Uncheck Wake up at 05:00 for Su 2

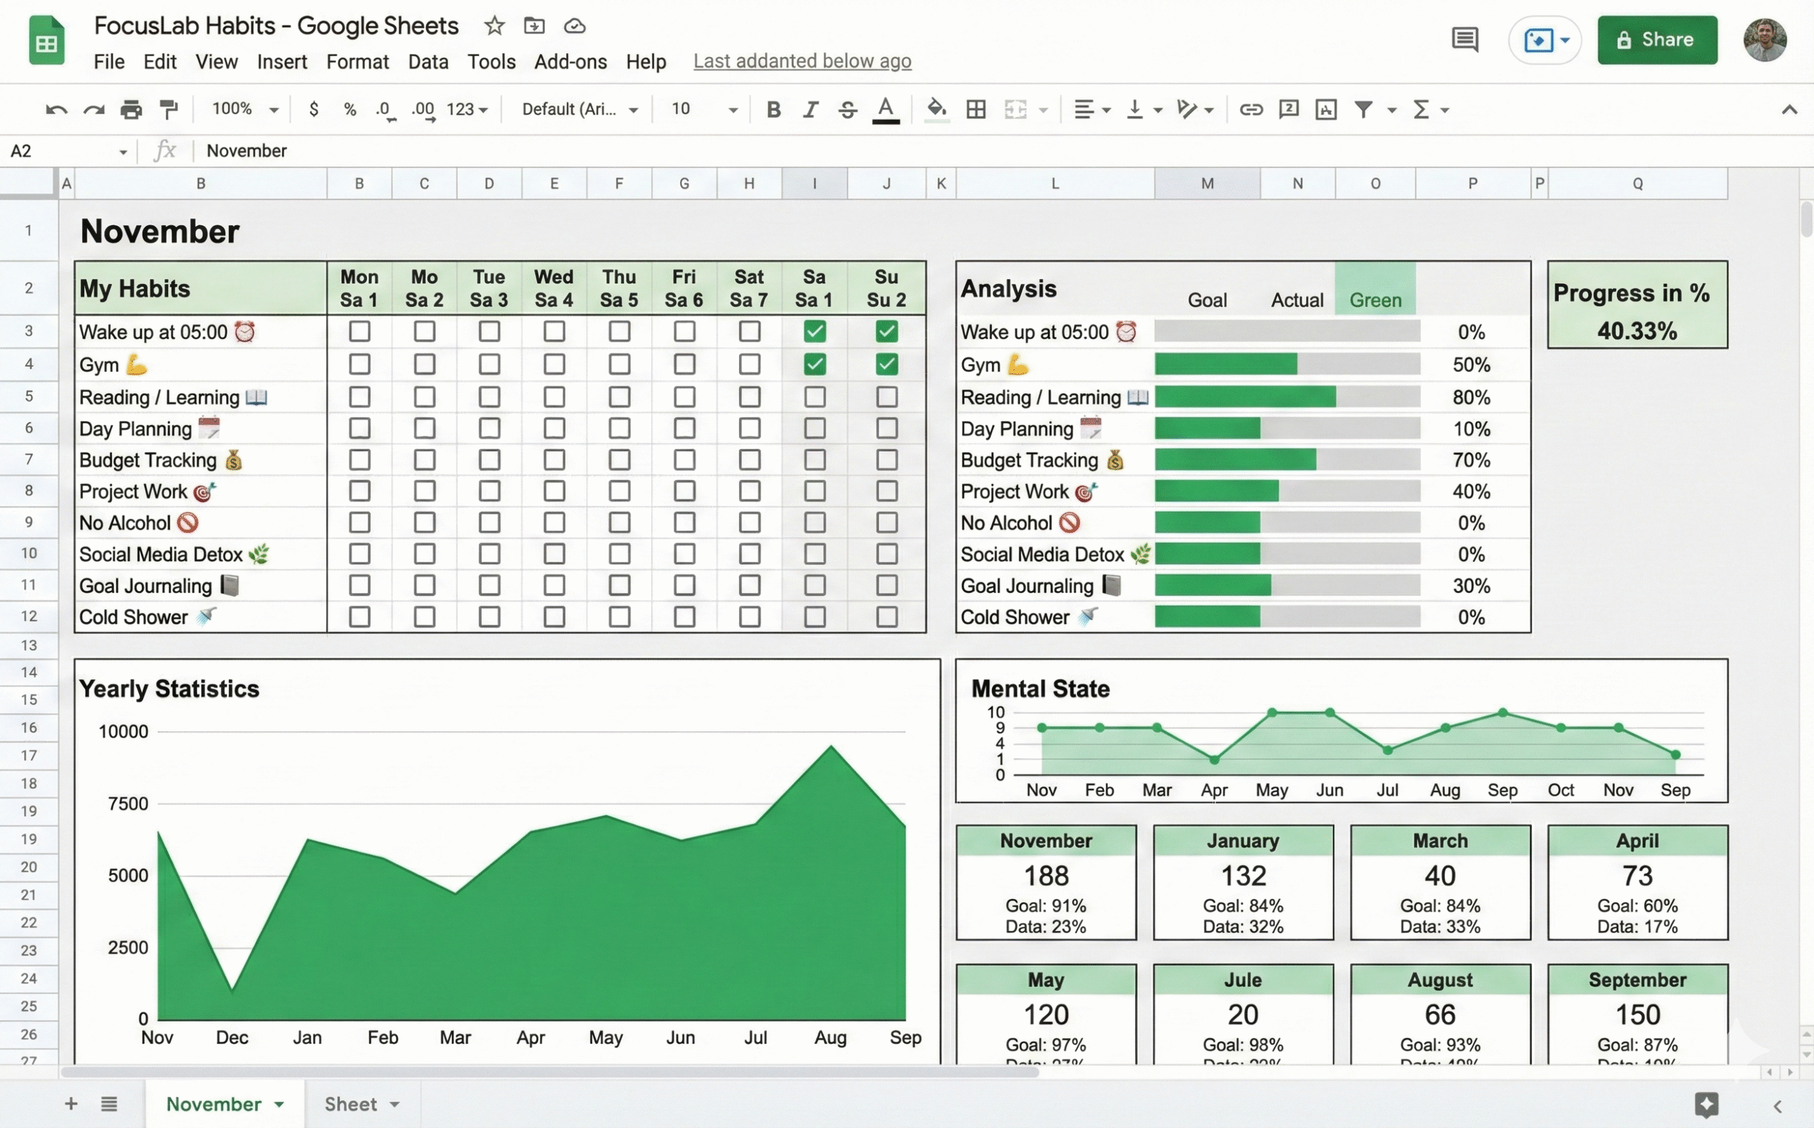click(x=886, y=331)
